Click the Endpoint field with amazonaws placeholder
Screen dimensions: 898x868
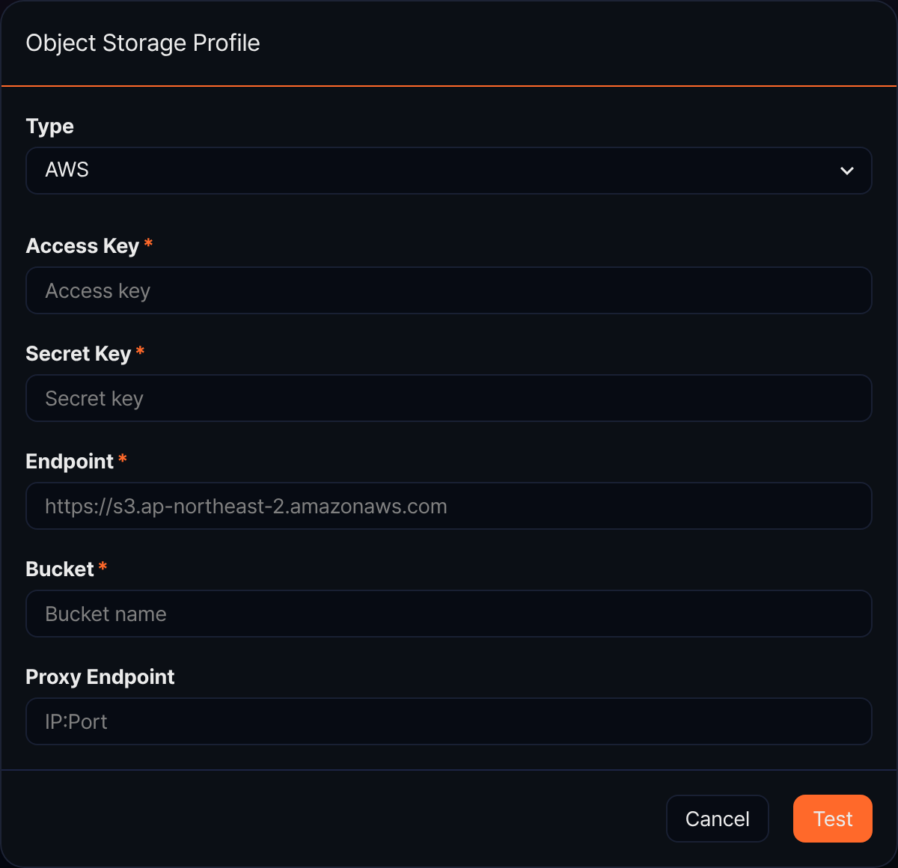[x=449, y=506]
